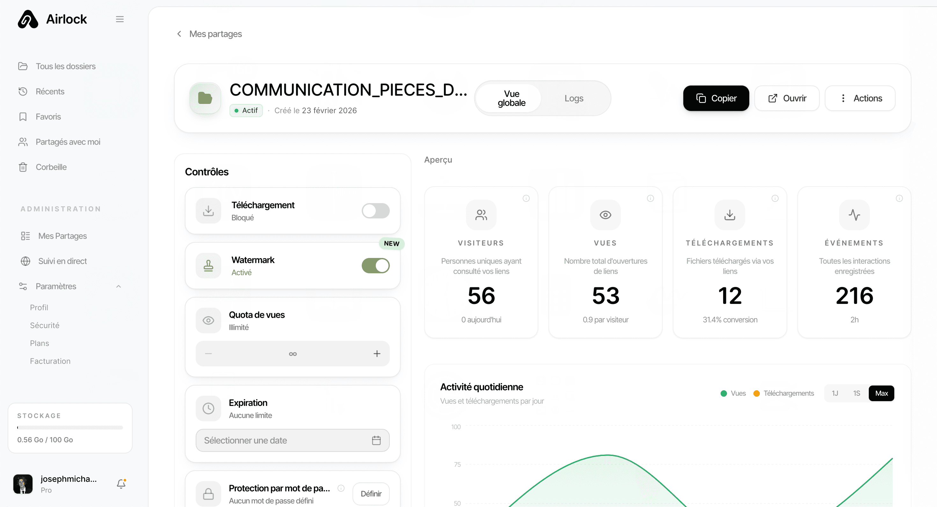Click the Mes partages breadcrumb link
This screenshot has height=507, width=937.
coord(215,34)
